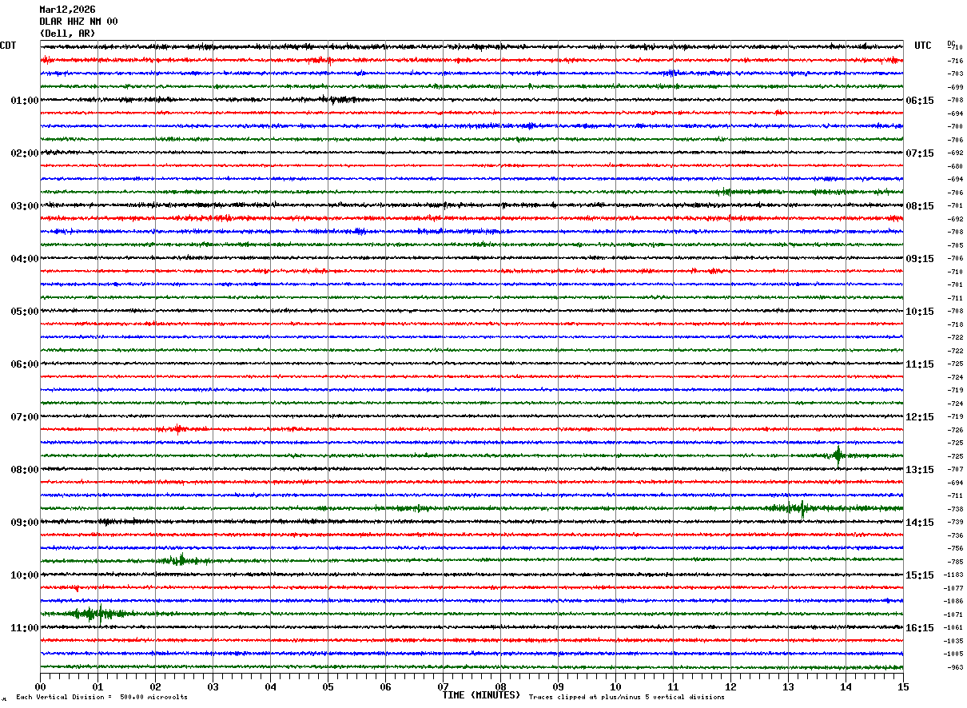967x708 pixels.
Task: Click the large green spike near minute 14
Action: point(838,455)
